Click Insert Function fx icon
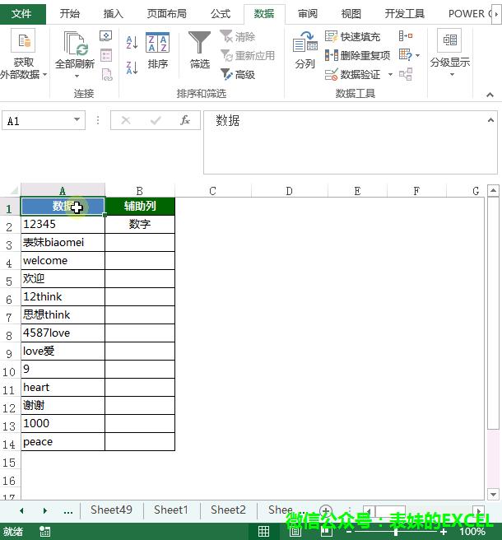The width and height of the screenshot is (502, 540). click(x=185, y=120)
